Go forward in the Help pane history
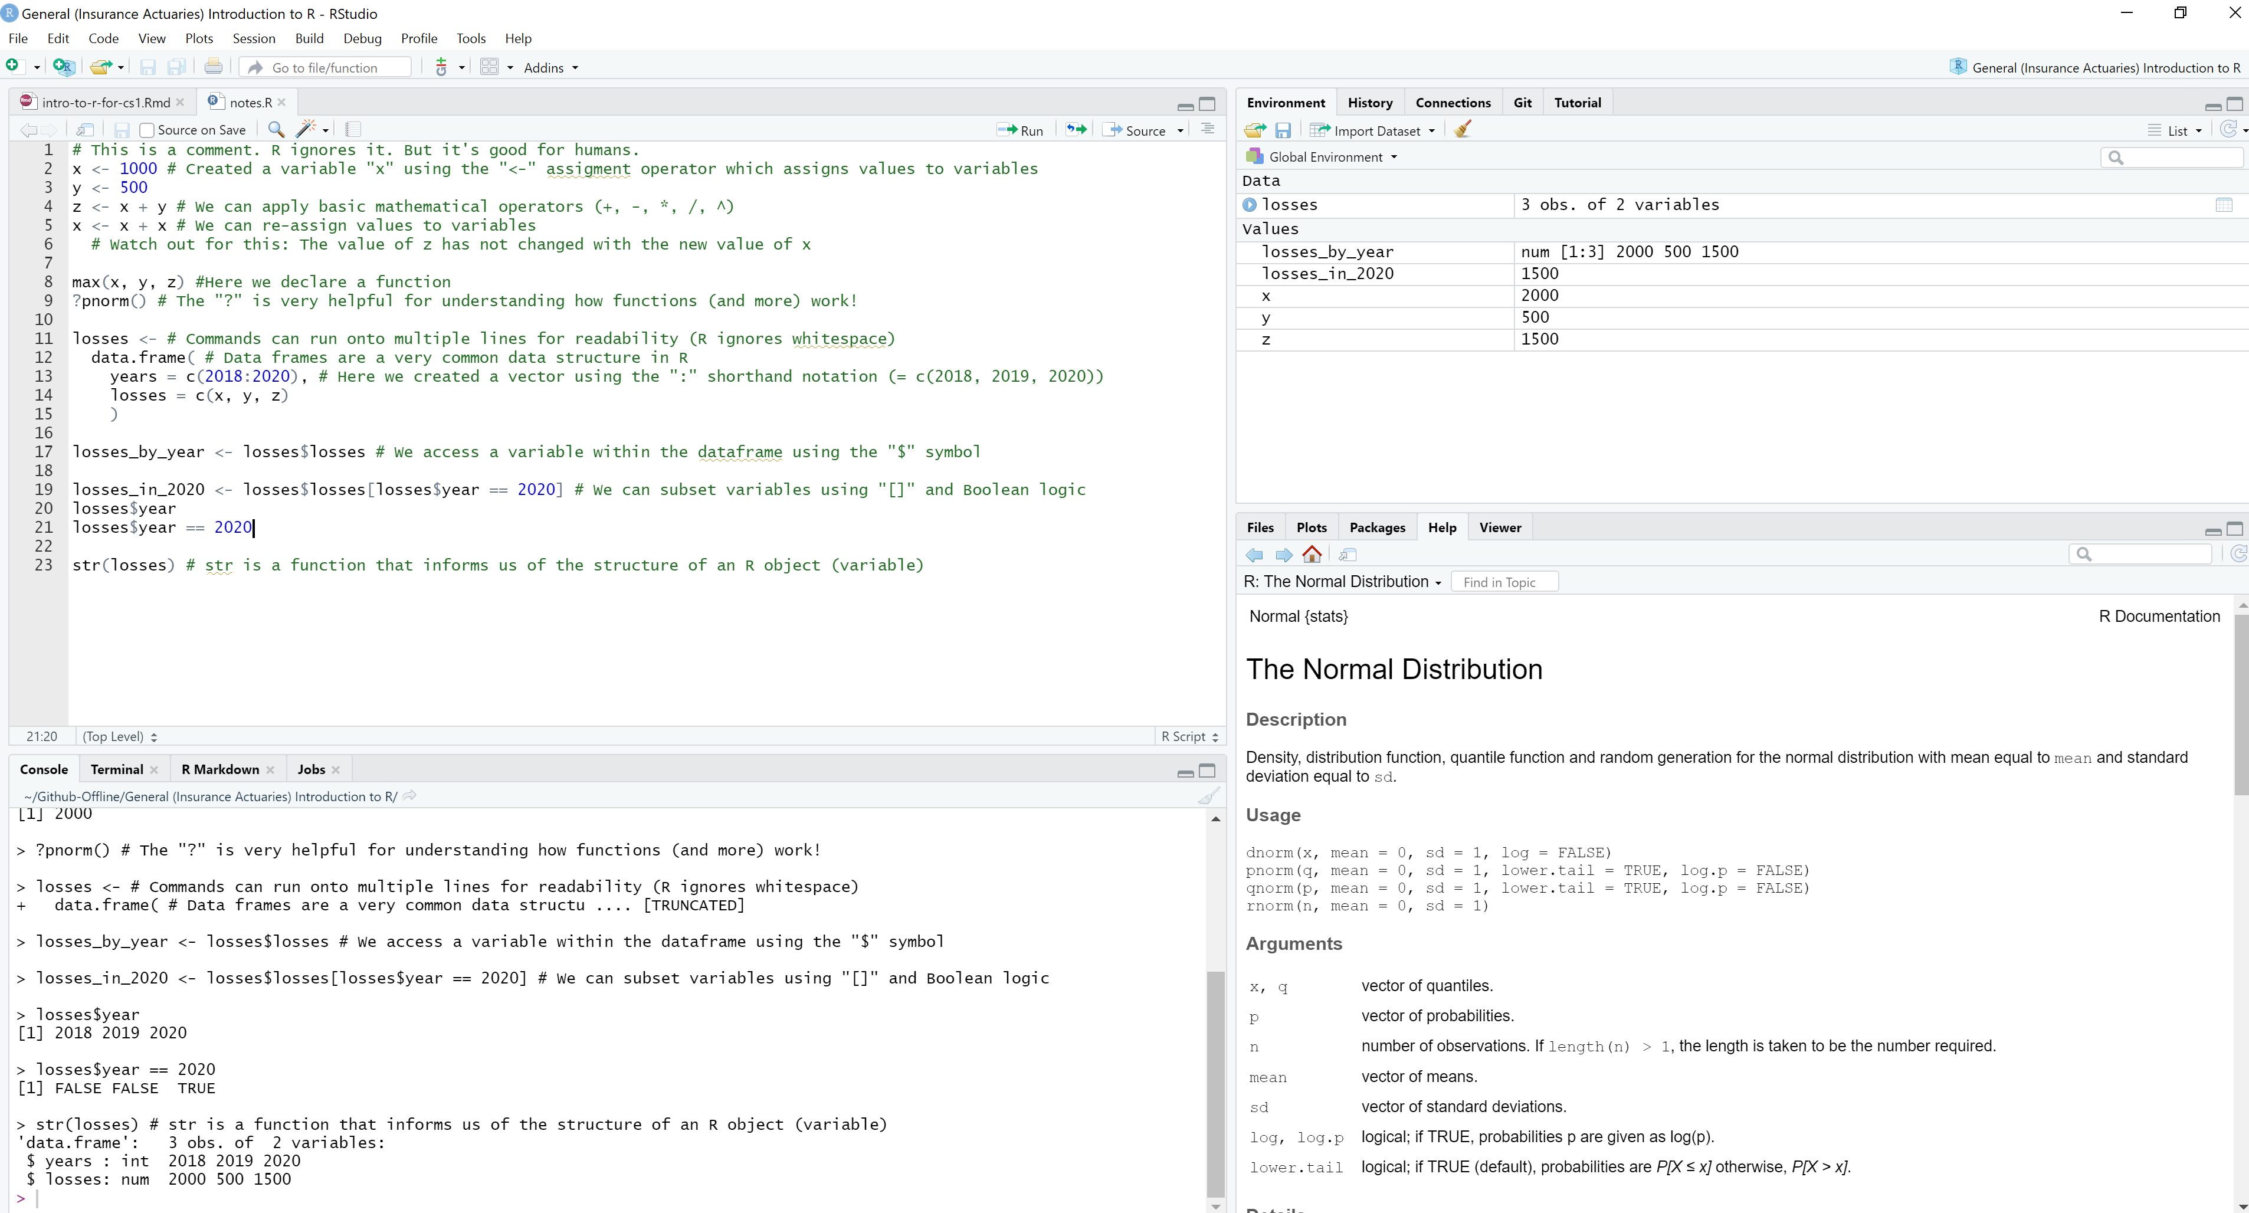Screen dimensions: 2249x1213 [1283, 555]
